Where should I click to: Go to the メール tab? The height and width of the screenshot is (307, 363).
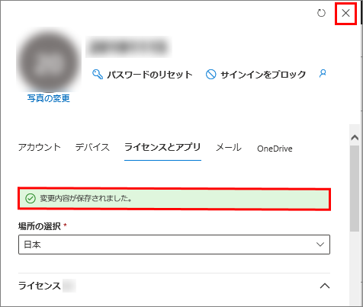(x=229, y=147)
